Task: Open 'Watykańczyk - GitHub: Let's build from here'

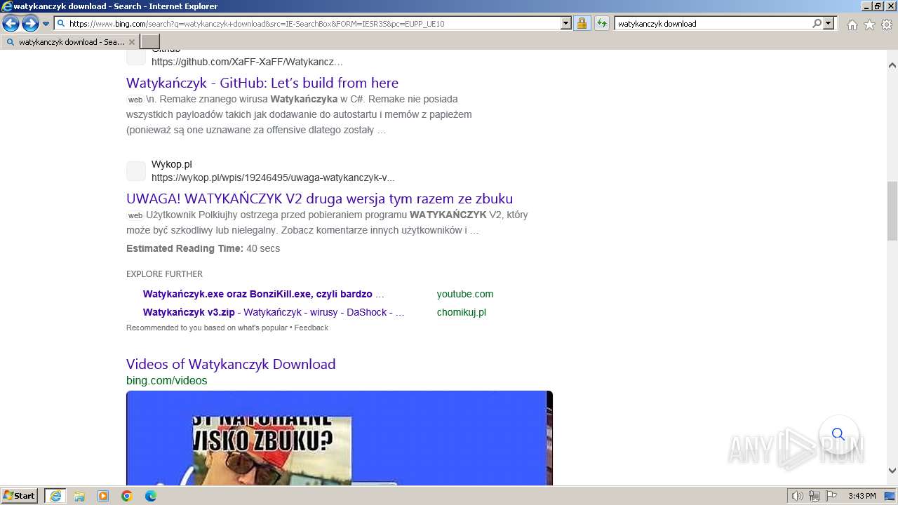Action: pos(262,83)
